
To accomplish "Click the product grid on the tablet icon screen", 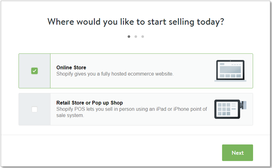I will pos(224,109).
